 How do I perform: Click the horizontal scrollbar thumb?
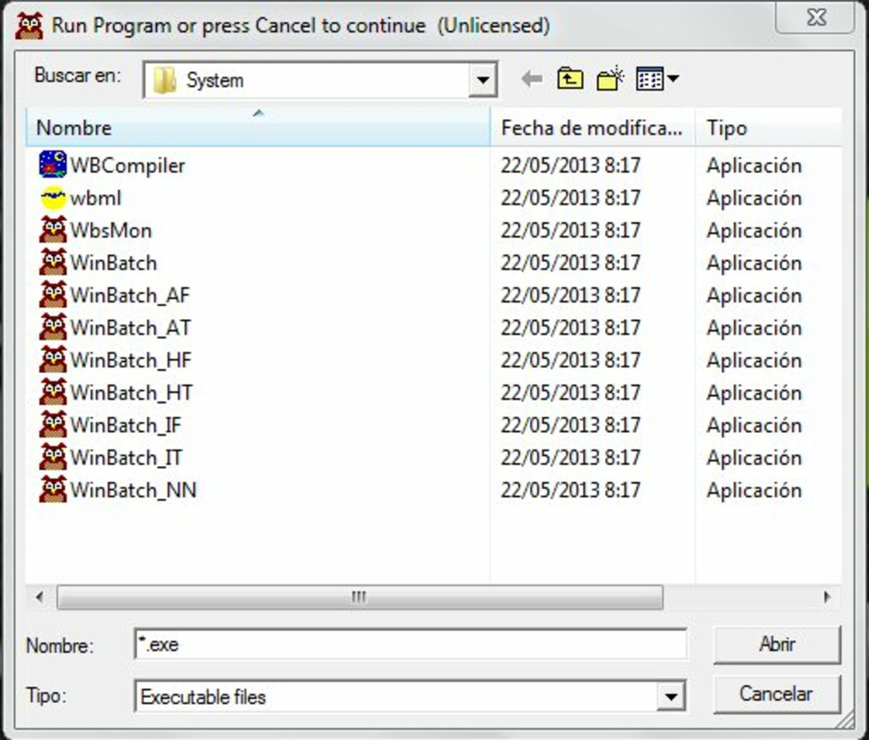(x=360, y=598)
